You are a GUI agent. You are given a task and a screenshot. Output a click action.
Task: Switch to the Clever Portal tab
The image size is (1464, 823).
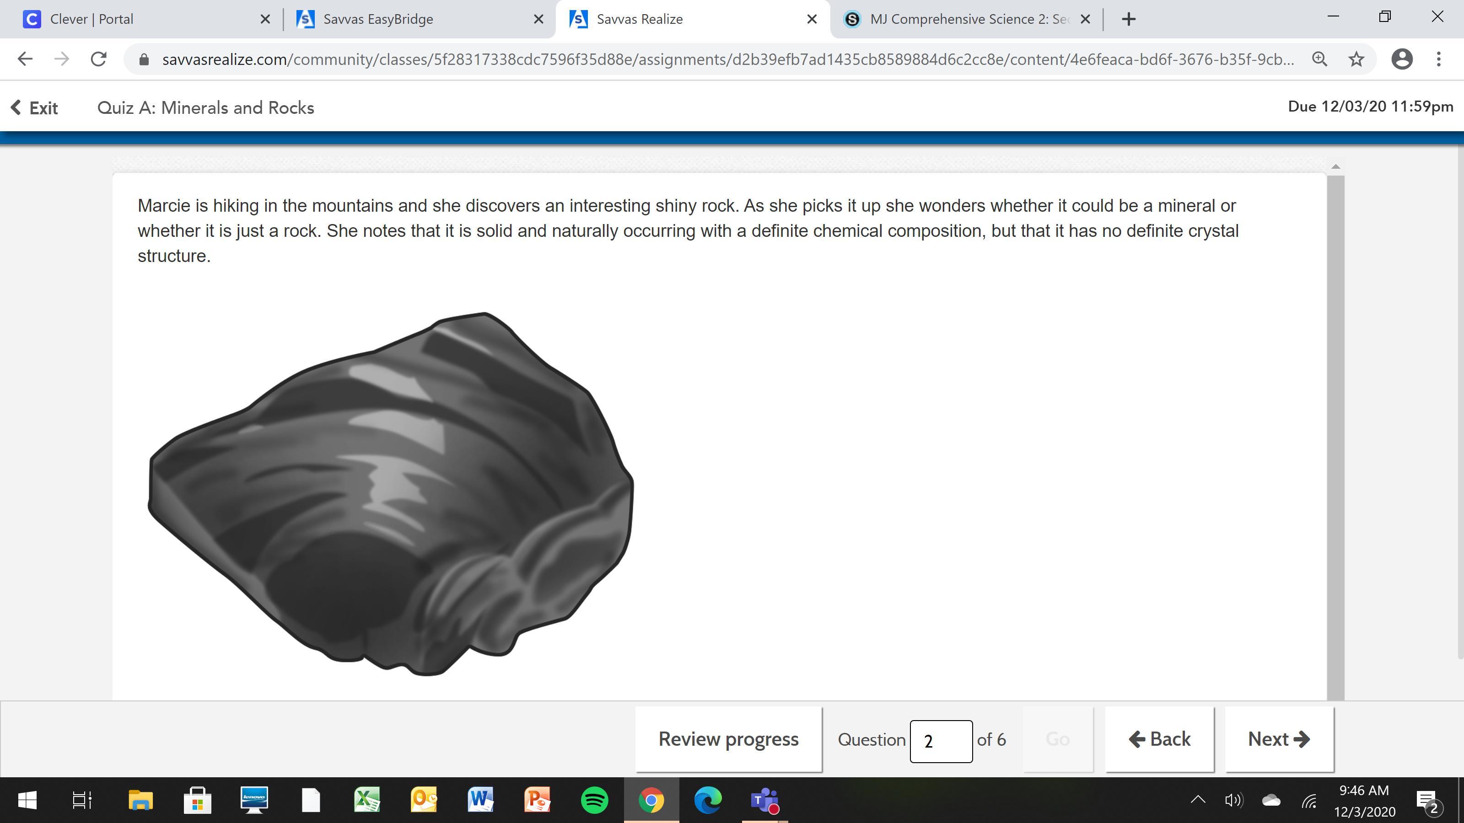[x=91, y=19]
